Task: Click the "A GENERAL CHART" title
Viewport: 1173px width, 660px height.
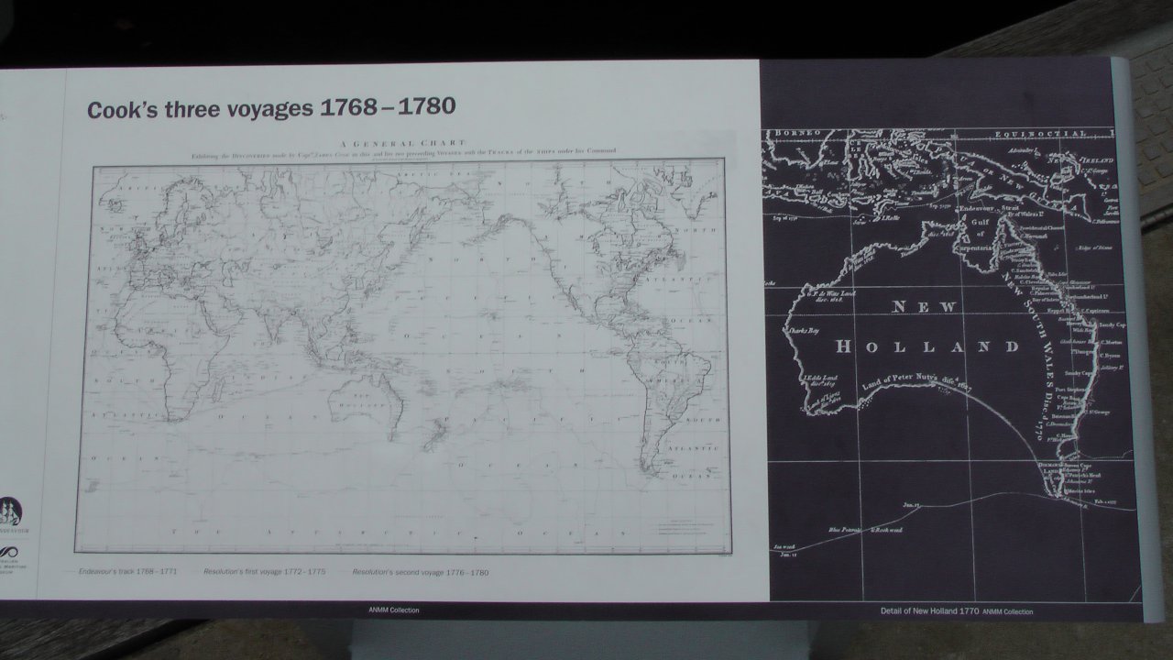Action: coord(403,144)
